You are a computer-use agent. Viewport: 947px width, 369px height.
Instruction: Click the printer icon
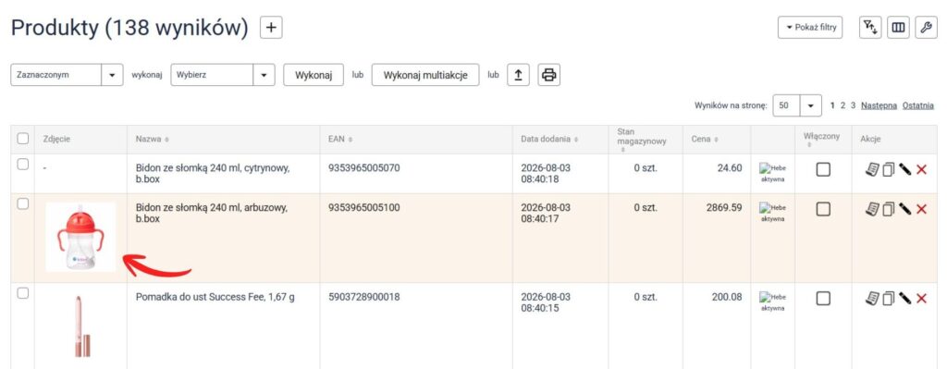tap(549, 75)
